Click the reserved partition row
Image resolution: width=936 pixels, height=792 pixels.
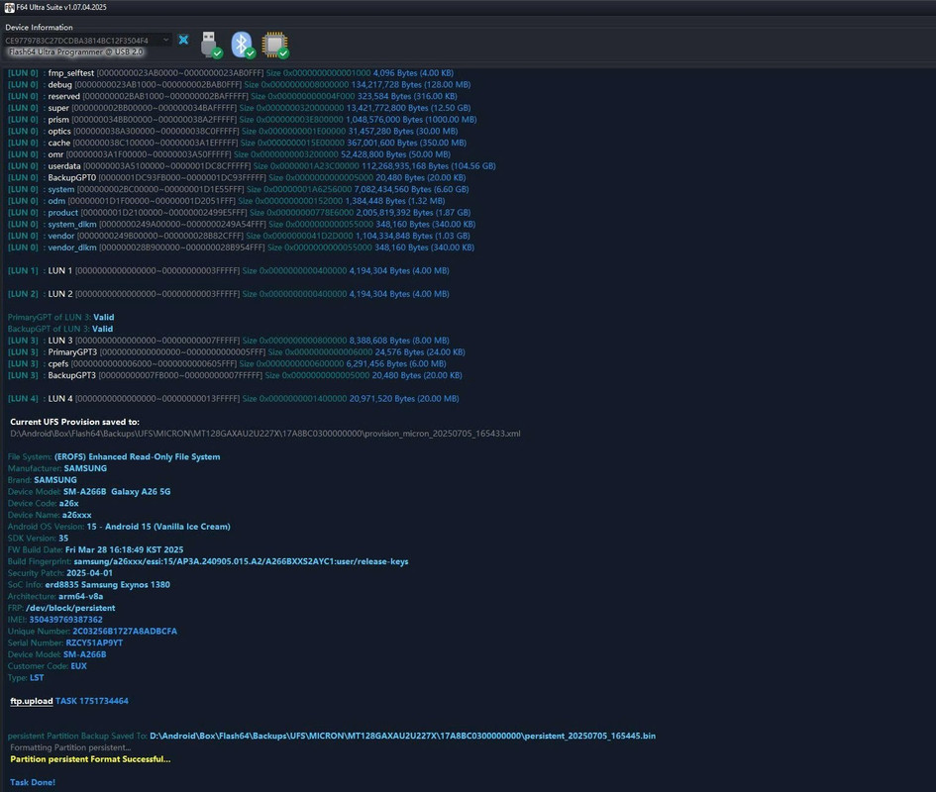click(232, 96)
